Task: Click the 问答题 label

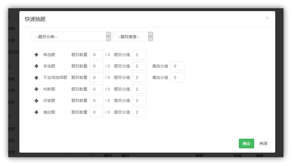Action: (49, 101)
